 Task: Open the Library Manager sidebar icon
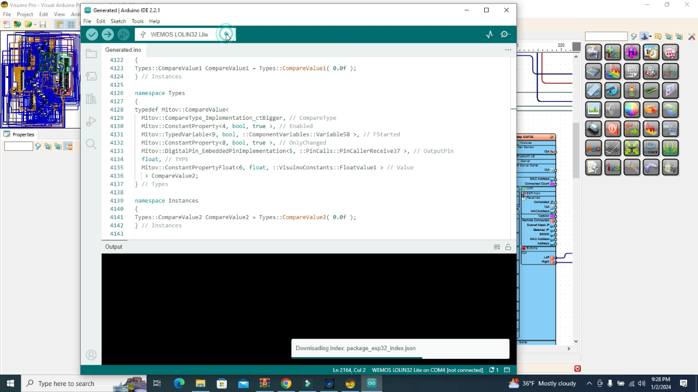(x=91, y=99)
